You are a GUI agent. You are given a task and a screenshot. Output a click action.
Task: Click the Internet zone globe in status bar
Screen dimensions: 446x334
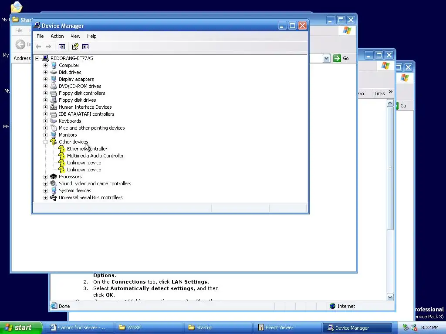(332, 306)
